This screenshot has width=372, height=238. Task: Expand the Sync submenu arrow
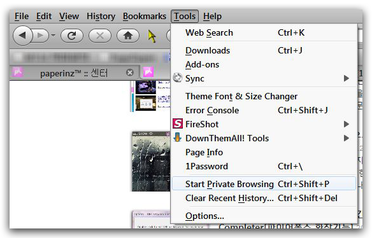(347, 78)
